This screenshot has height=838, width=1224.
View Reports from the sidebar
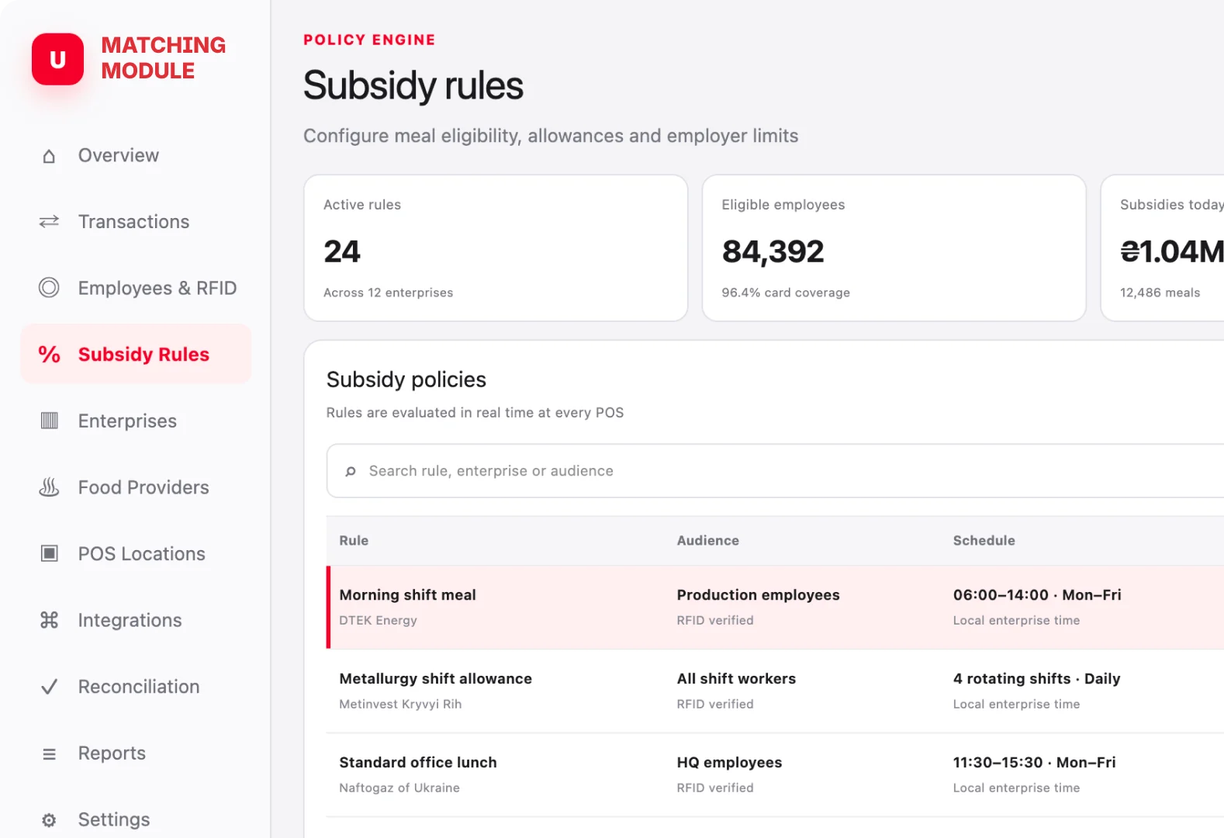pos(136,753)
